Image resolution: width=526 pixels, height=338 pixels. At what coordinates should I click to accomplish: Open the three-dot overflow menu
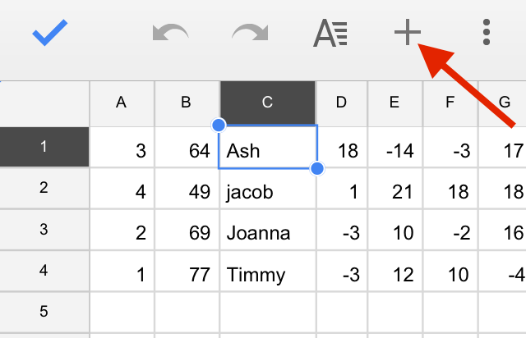click(487, 32)
